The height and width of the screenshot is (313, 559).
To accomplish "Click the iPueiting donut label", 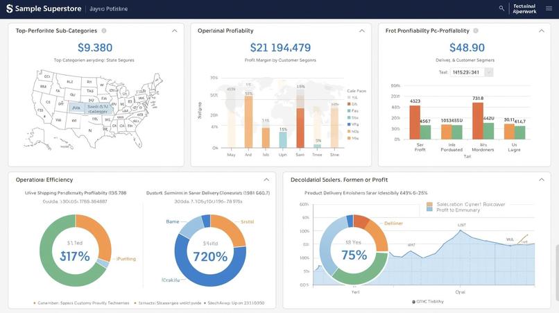I will click(126, 259).
